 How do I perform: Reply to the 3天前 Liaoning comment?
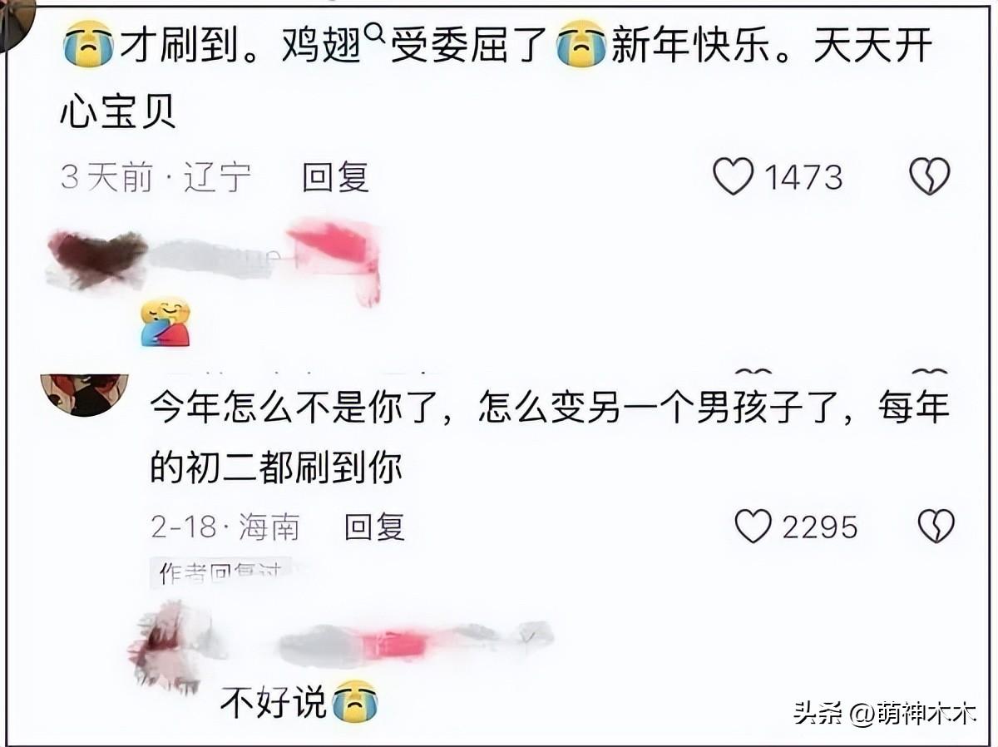(x=335, y=177)
